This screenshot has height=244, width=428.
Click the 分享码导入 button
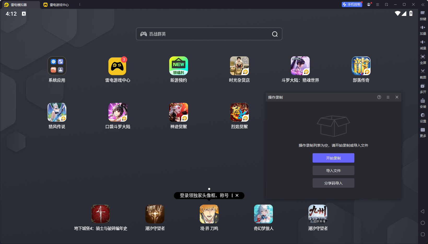[333, 183]
